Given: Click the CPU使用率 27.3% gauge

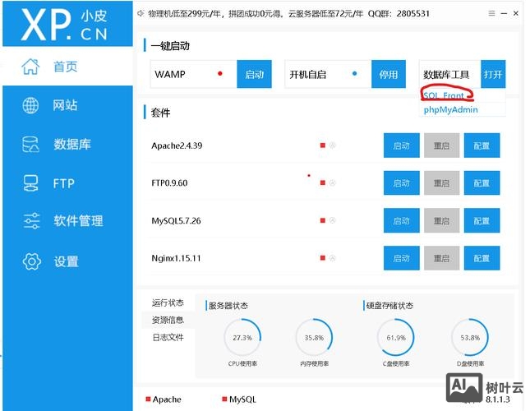Looking at the screenshot, I should point(242,337).
